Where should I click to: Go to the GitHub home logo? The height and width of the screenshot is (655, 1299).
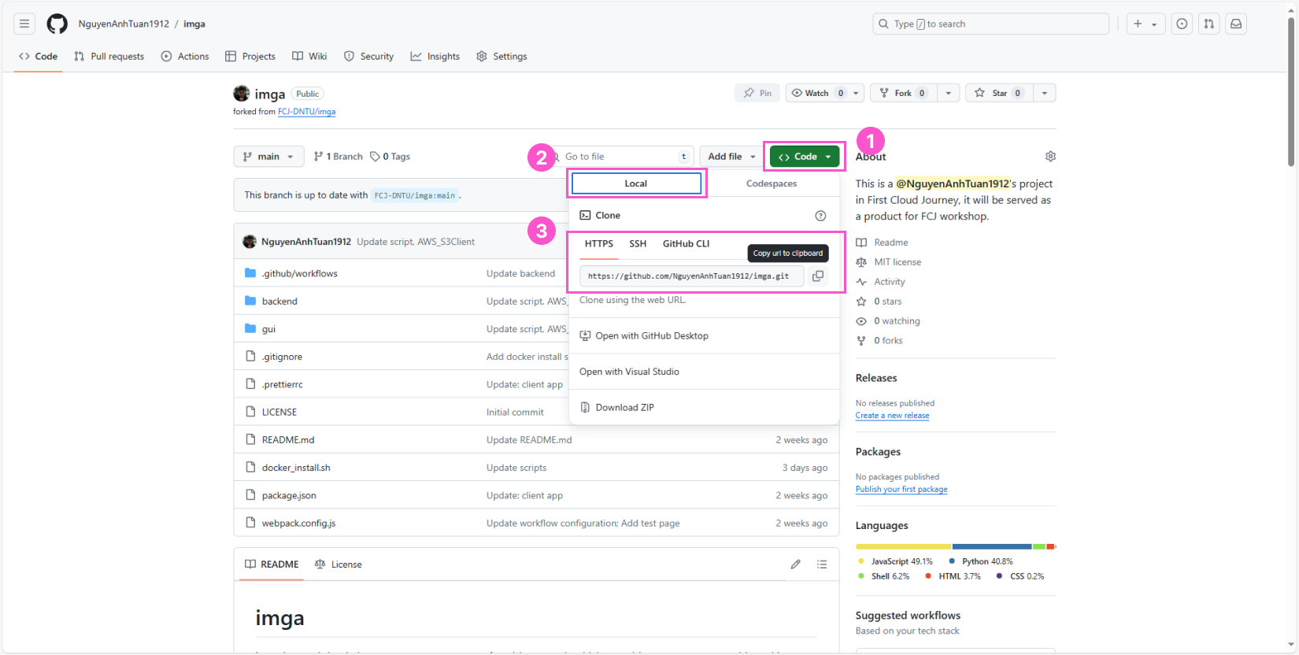[57, 24]
